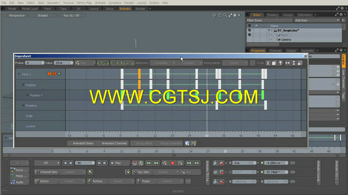
Task: Open the Dynamics menu
Action: pos(115,3)
